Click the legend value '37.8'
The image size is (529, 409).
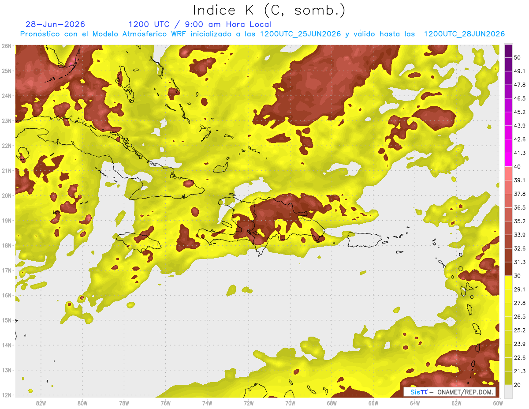(519, 194)
